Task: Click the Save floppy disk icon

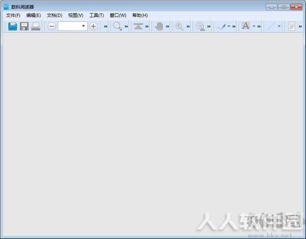Action: 24,26
